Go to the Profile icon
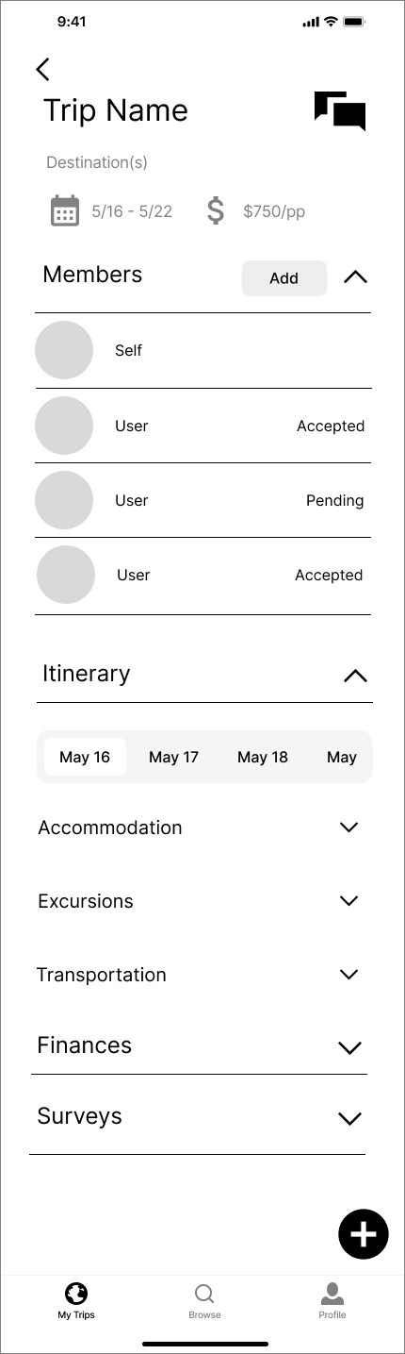The width and height of the screenshot is (405, 1354). 332,1294
